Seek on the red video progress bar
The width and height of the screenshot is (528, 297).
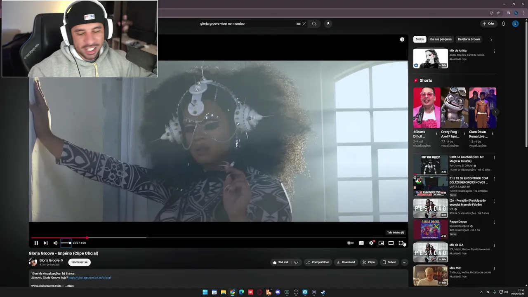(x=219, y=238)
